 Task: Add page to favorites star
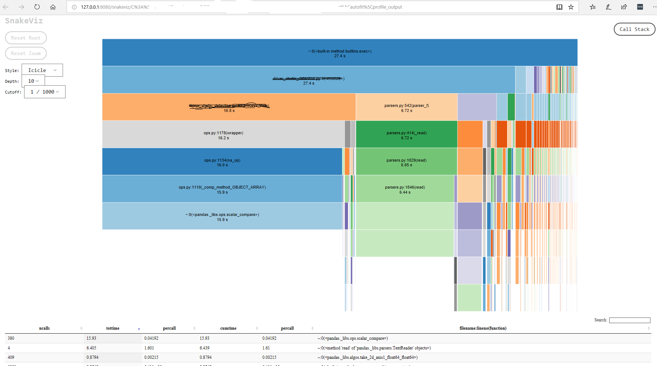point(571,7)
